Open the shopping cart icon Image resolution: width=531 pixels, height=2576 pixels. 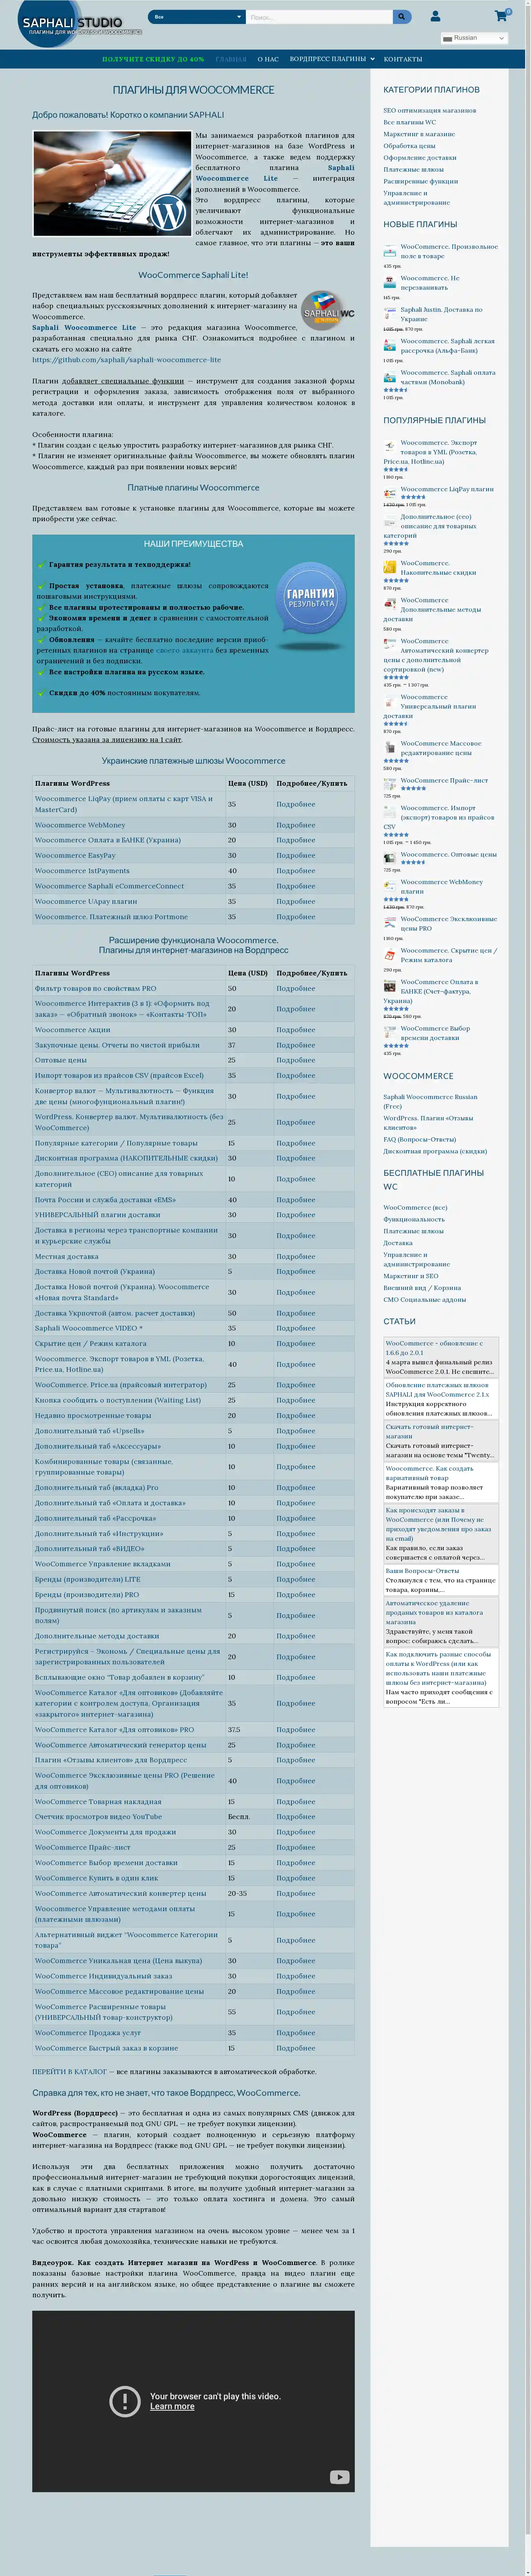500,16
